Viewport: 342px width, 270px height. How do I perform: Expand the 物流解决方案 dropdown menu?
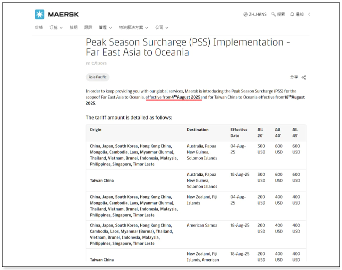click(x=133, y=27)
